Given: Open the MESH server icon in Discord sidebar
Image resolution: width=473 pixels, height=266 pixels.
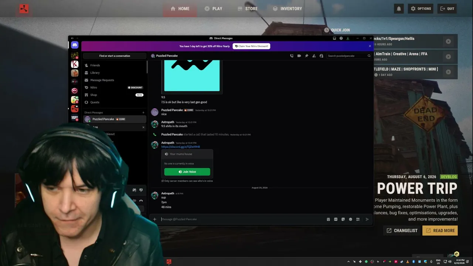Looking at the screenshot, I should click(75, 117).
